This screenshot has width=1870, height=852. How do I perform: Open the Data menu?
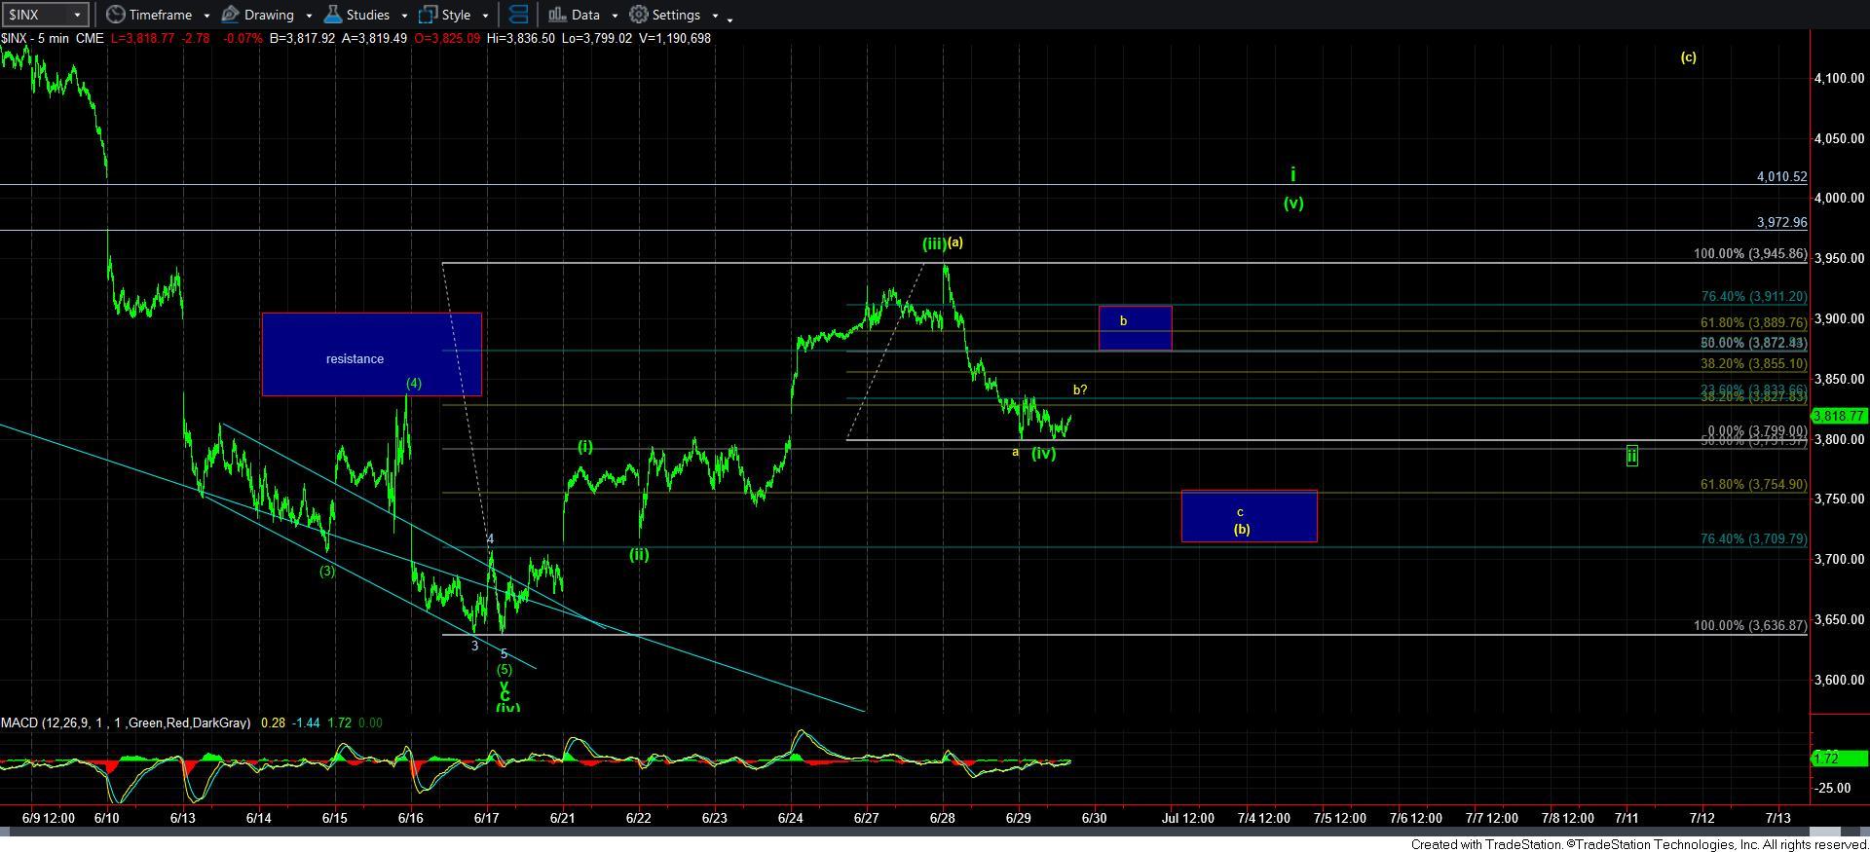click(x=583, y=15)
